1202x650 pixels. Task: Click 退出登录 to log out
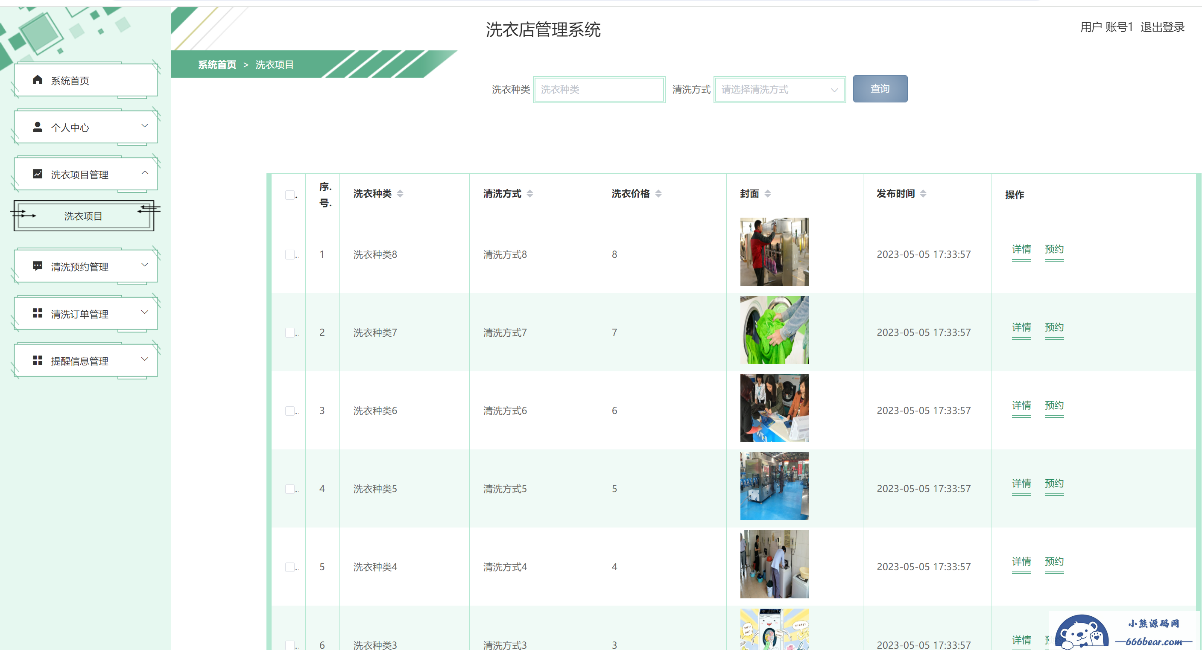(1162, 27)
